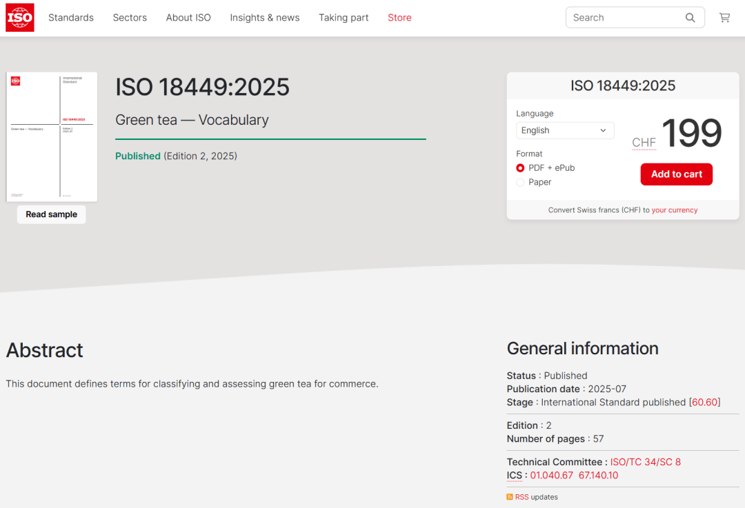Open the stage code 60.60 link

[704, 402]
